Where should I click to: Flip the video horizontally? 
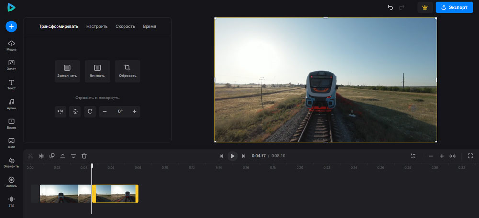[60, 111]
